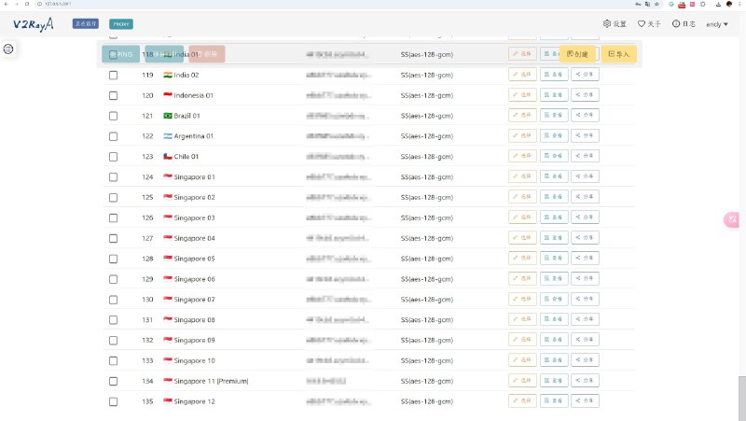746x421 pixels.
Task: Click the blue running-status tag
Action: (85, 23)
